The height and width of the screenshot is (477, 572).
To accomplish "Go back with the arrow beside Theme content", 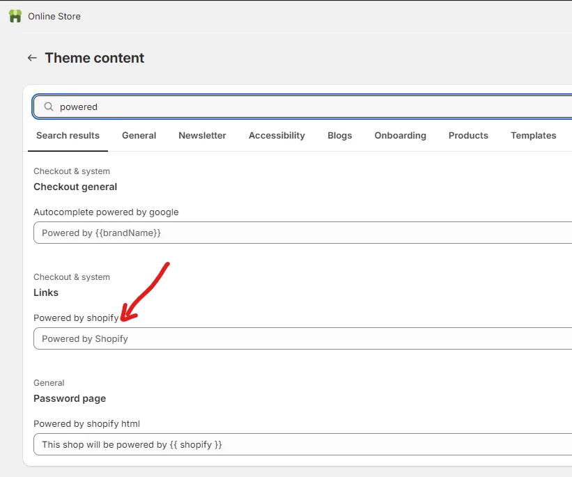I will (x=32, y=58).
